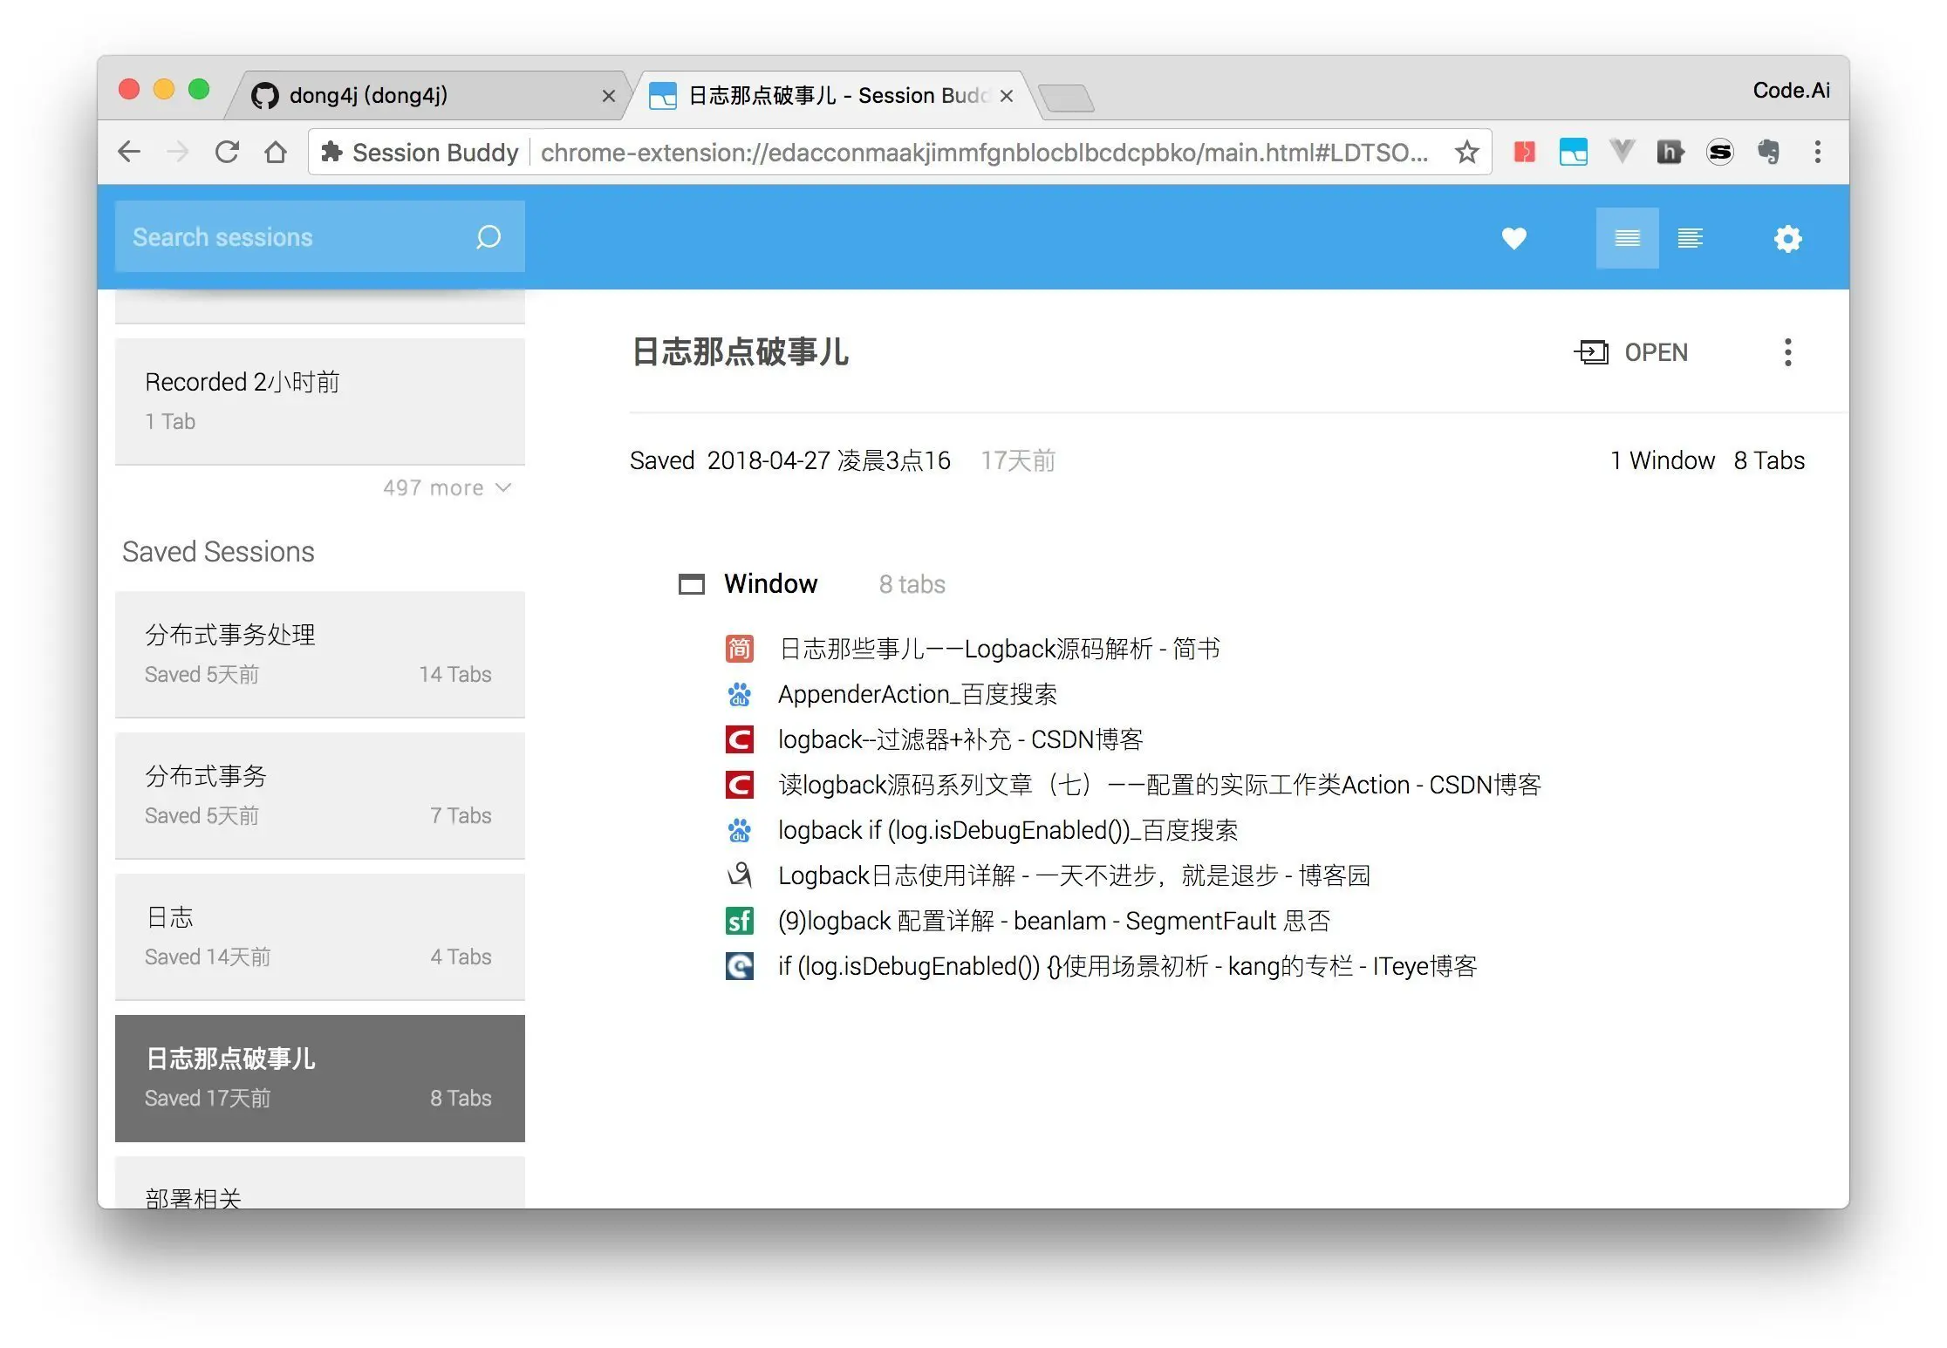Open the session's three-dot options menu
The image size is (1947, 1348).
pos(1787,352)
